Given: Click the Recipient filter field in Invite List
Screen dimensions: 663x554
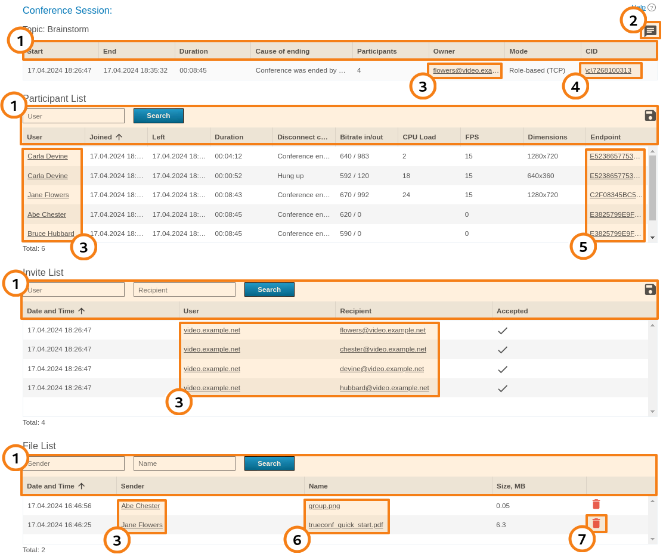Looking at the screenshot, I should pos(184,290).
